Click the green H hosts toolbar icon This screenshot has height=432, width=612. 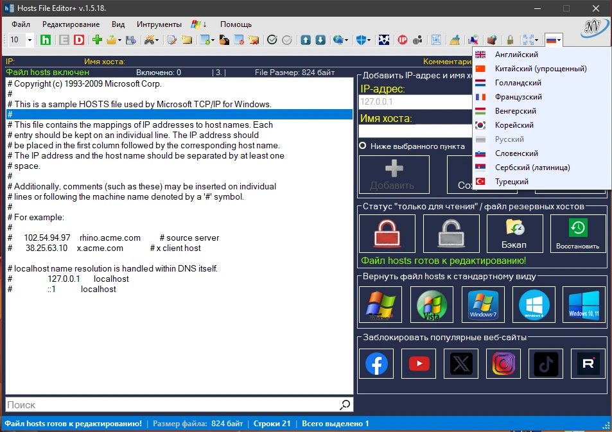tap(46, 40)
